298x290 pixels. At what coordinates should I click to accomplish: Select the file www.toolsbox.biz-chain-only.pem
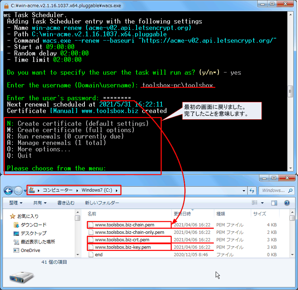[129, 232]
